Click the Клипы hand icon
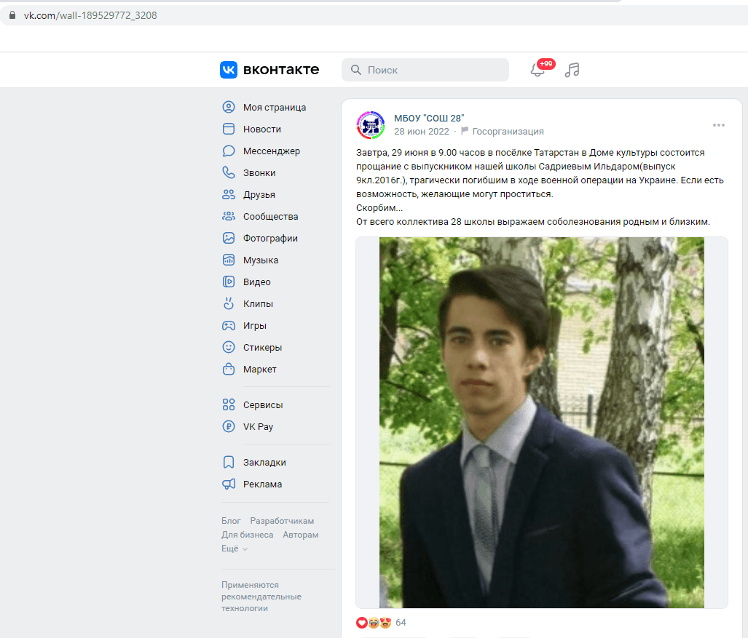 coord(229,303)
